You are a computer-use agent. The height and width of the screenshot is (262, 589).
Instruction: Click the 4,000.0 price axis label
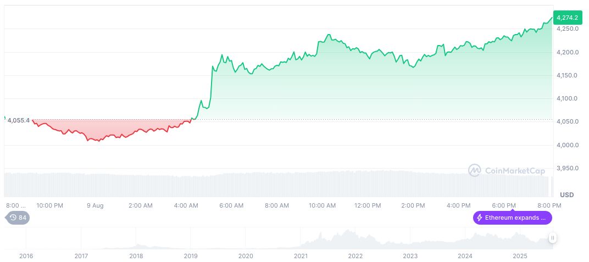(x=566, y=145)
